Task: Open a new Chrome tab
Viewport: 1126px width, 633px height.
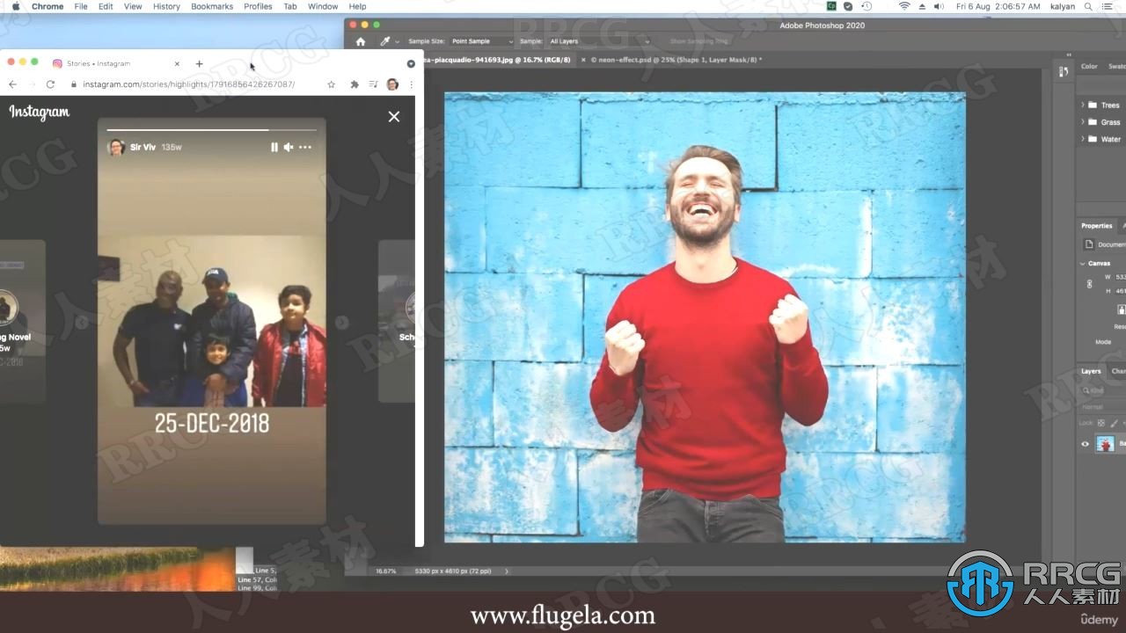Action: (x=199, y=63)
